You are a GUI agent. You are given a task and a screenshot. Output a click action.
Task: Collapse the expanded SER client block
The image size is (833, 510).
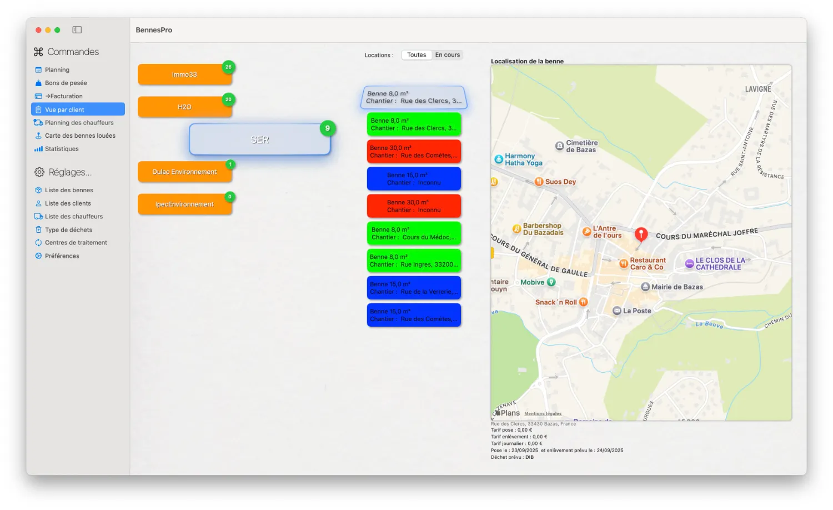[x=260, y=139]
